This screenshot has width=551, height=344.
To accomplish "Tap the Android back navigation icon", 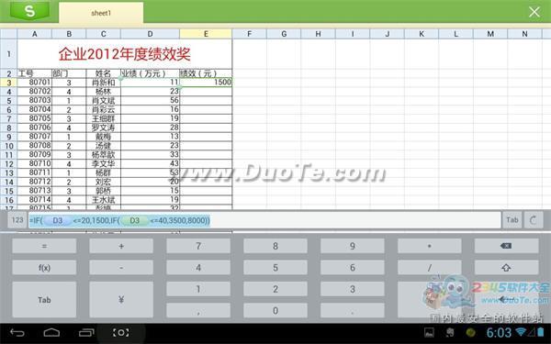I will (17, 332).
